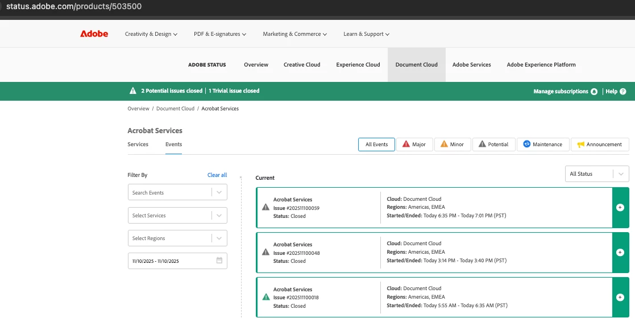Click the warning triangle in the green banner
Screen dimensions: 635x326
pos(133,91)
